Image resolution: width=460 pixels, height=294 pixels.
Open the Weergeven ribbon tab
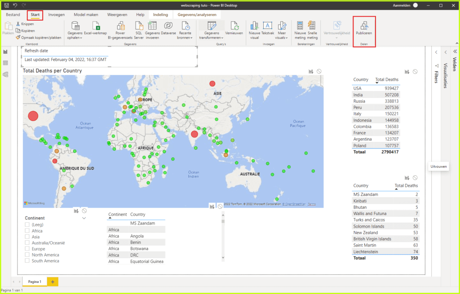tap(117, 15)
